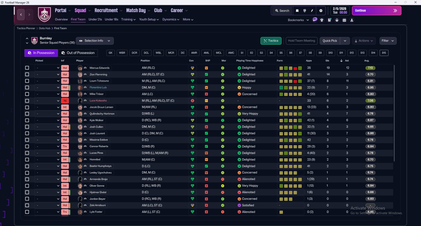Switch to the Under 21s tab

(95, 19)
